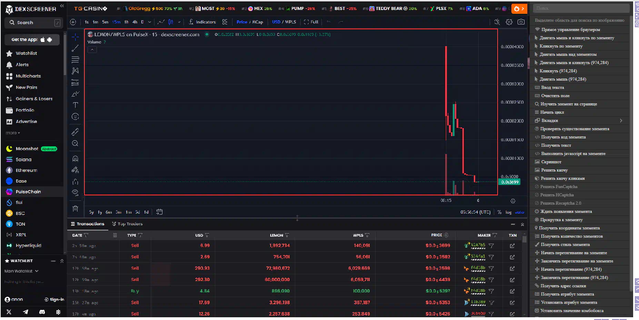
Task: Open the emoji sticker tool
Action: pyautogui.click(x=75, y=116)
